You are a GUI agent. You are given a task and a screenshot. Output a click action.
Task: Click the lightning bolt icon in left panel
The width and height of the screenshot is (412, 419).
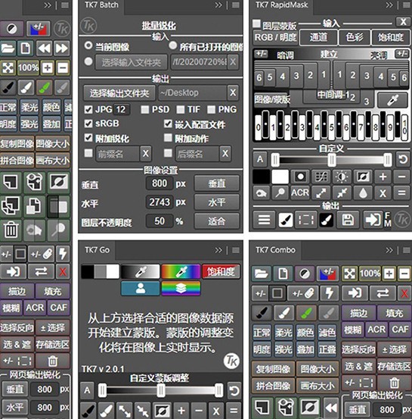coord(63,254)
